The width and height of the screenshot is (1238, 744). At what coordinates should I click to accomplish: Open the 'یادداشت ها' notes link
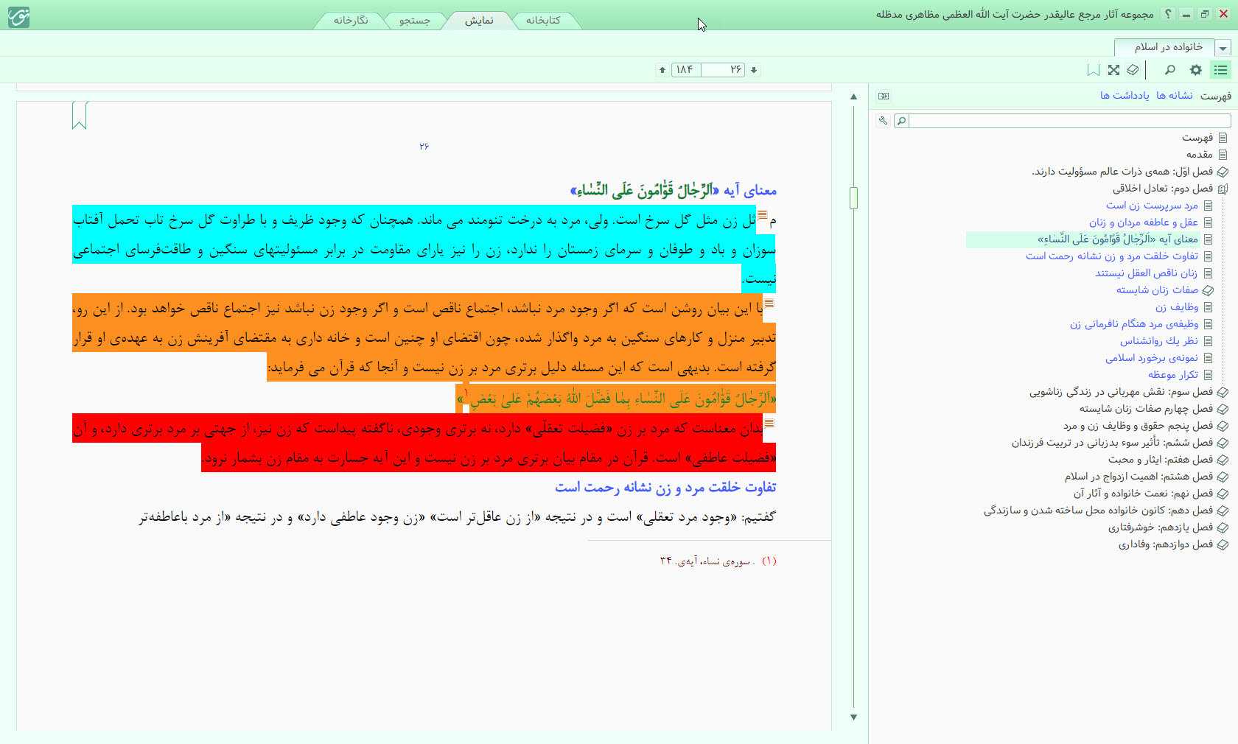pyautogui.click(x=1125, y=96)
